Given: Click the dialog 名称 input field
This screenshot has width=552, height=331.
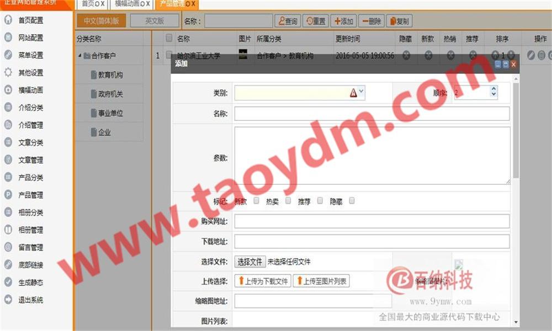Looking at the screenshot, I should click(x=372, y=114).
